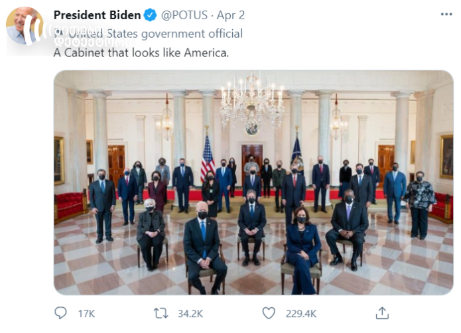Viewport: 461px width, 333px height.
Task: Click the reply speech bubble icon
Action: coord(60,313)
